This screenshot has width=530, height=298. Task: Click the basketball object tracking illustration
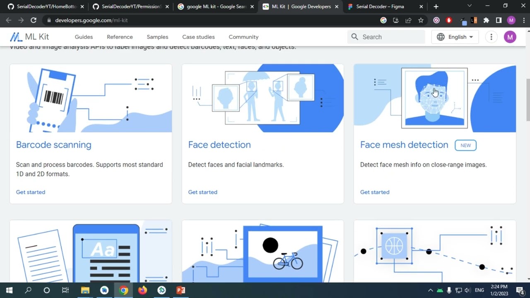[435, 252]
